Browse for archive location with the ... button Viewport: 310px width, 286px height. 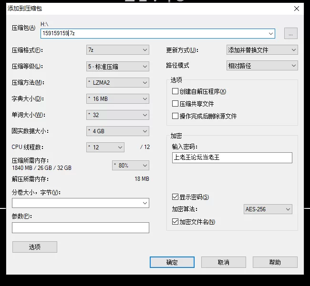point(290,33)
